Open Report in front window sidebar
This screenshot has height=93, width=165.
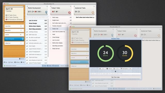(77, 85)
